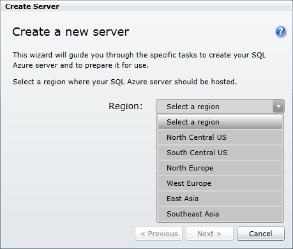Image resolution: width=293 pixels, height=249 pixels.
Task: Pick North Europe as the region
Action: click(x=220, y=168)
